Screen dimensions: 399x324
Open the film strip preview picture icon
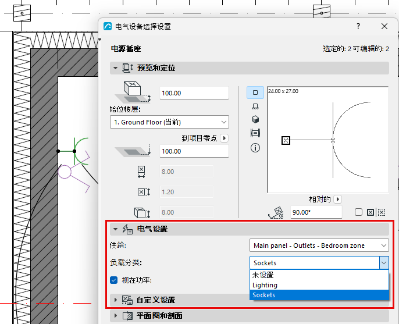point(255,133)
